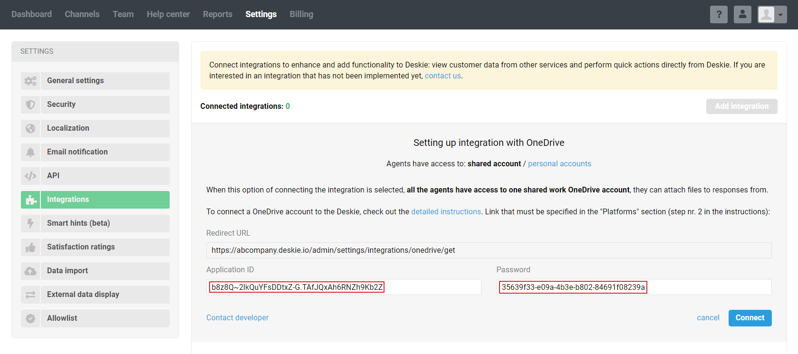Select the shared account option
798x354 pixels.
coord(494,164)
